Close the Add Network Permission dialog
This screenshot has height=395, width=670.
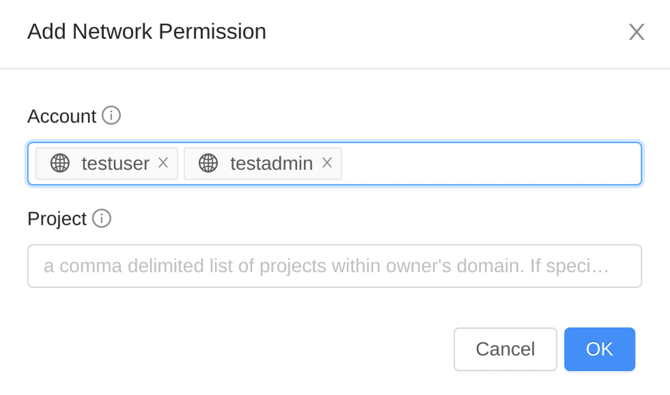point(636,32)
